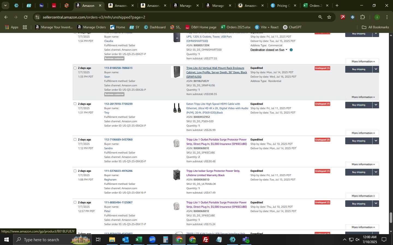
Task: Open Microsoft Teams from the taskbar
Action: click(x=246, y=240)
